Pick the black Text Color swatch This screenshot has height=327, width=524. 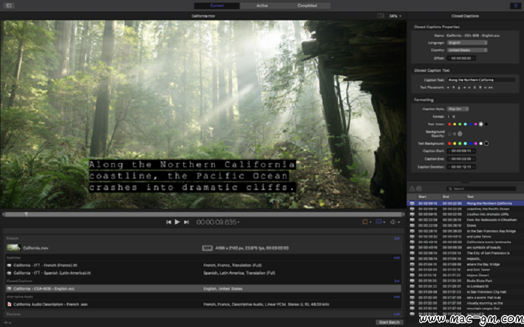tap(486, 125)
